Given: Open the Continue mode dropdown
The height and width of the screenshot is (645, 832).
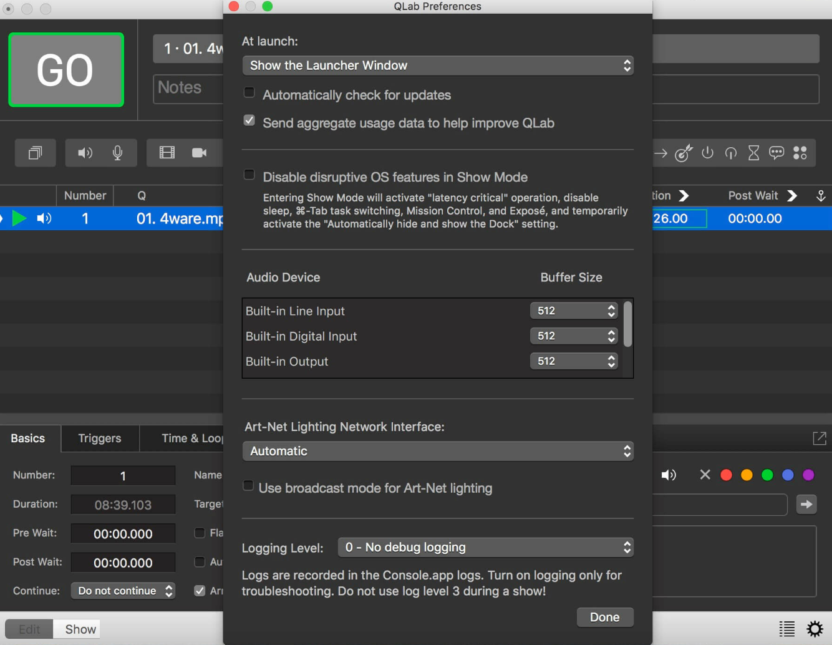Looking at the screenshot, I should [x=123, y=591].
